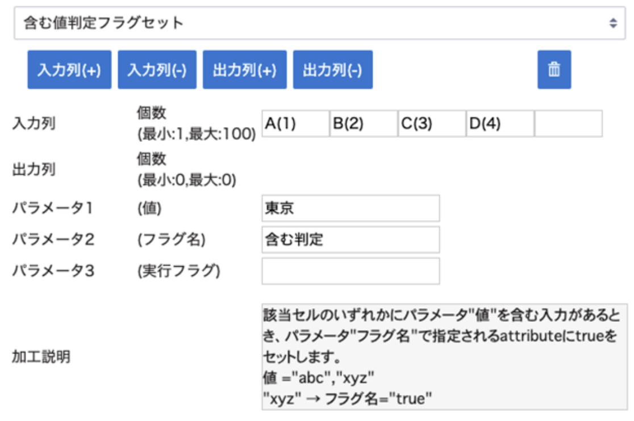Click the (実行フラグ) hint text
This screenshot has height=421, width=634.
click(x=178, y=271)
